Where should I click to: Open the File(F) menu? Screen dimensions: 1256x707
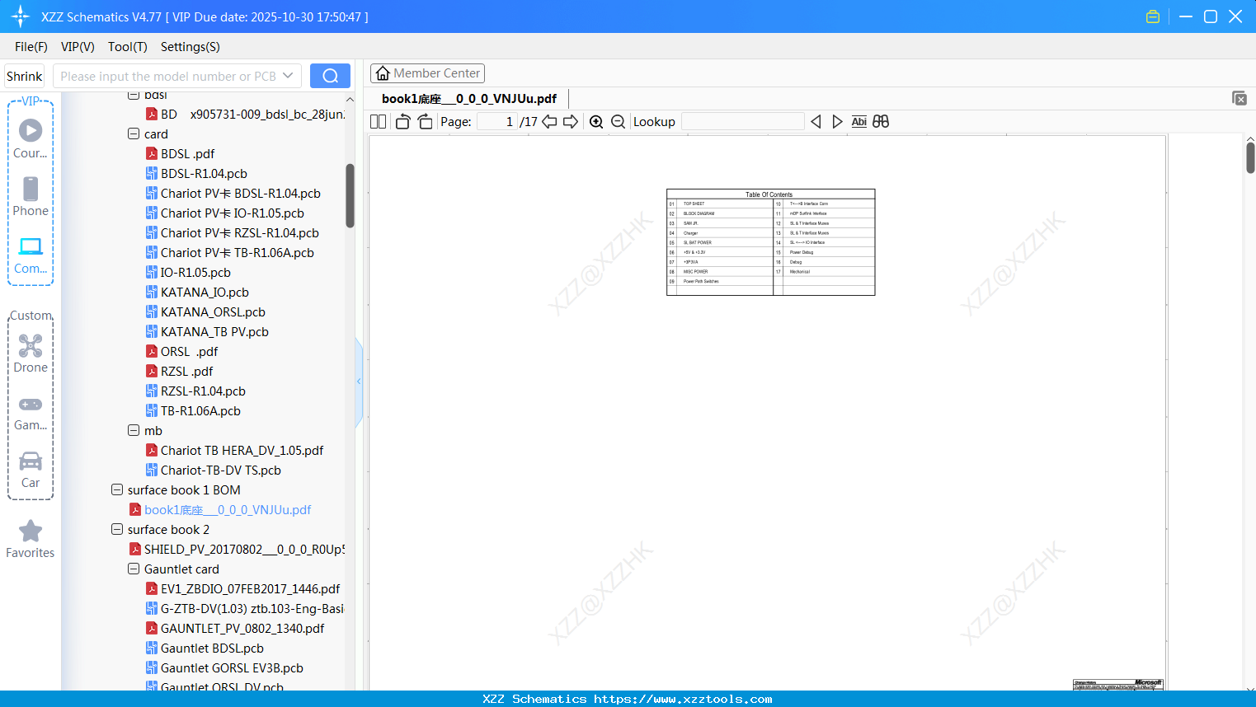tap(31, 47)
